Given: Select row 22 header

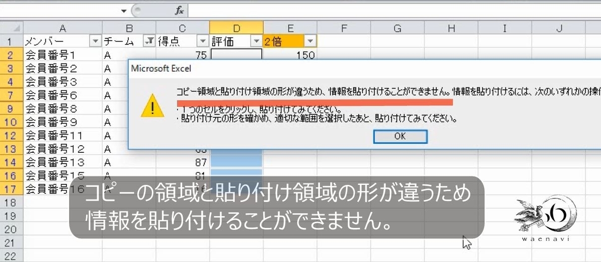Looking at the screenshot, I should tap(12, 256).
